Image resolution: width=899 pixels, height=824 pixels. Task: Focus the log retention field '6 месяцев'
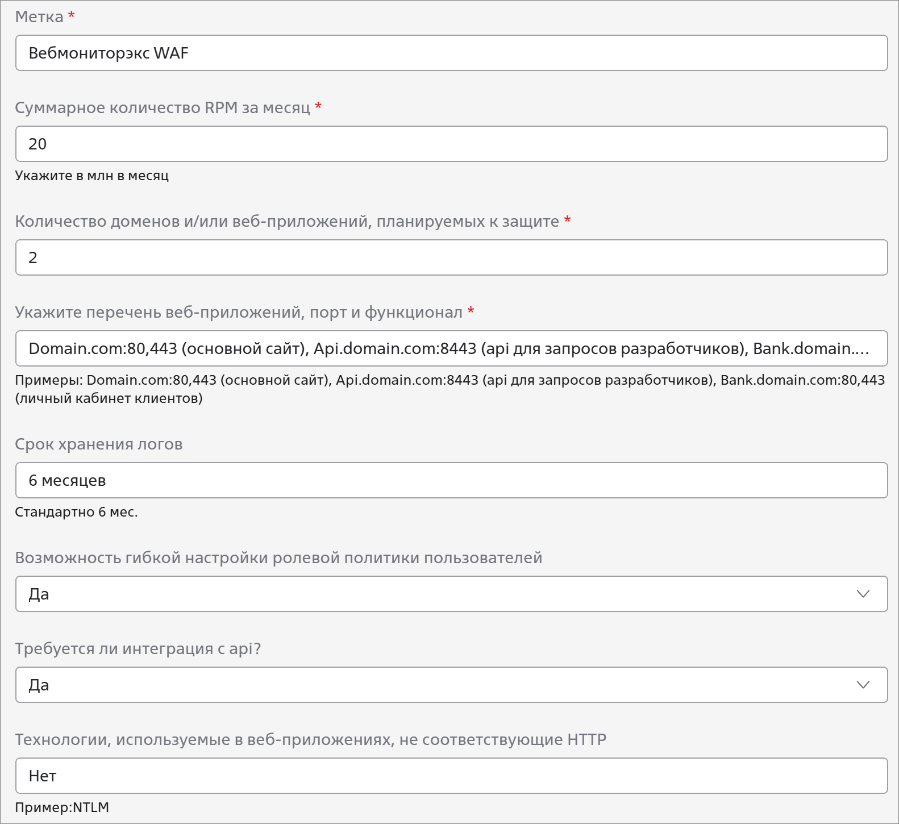point(451,480)
